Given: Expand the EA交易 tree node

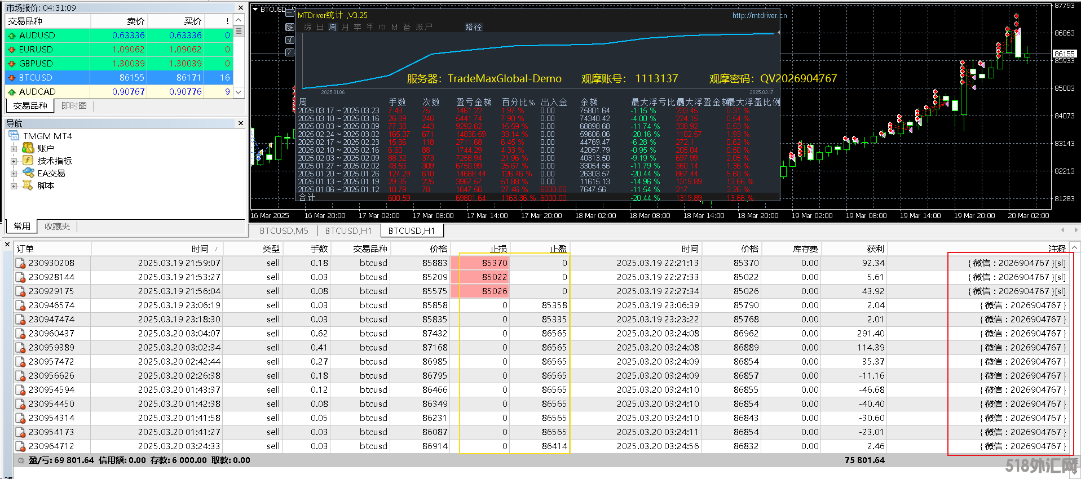Looking at the screenshot, I should [14, 174].
